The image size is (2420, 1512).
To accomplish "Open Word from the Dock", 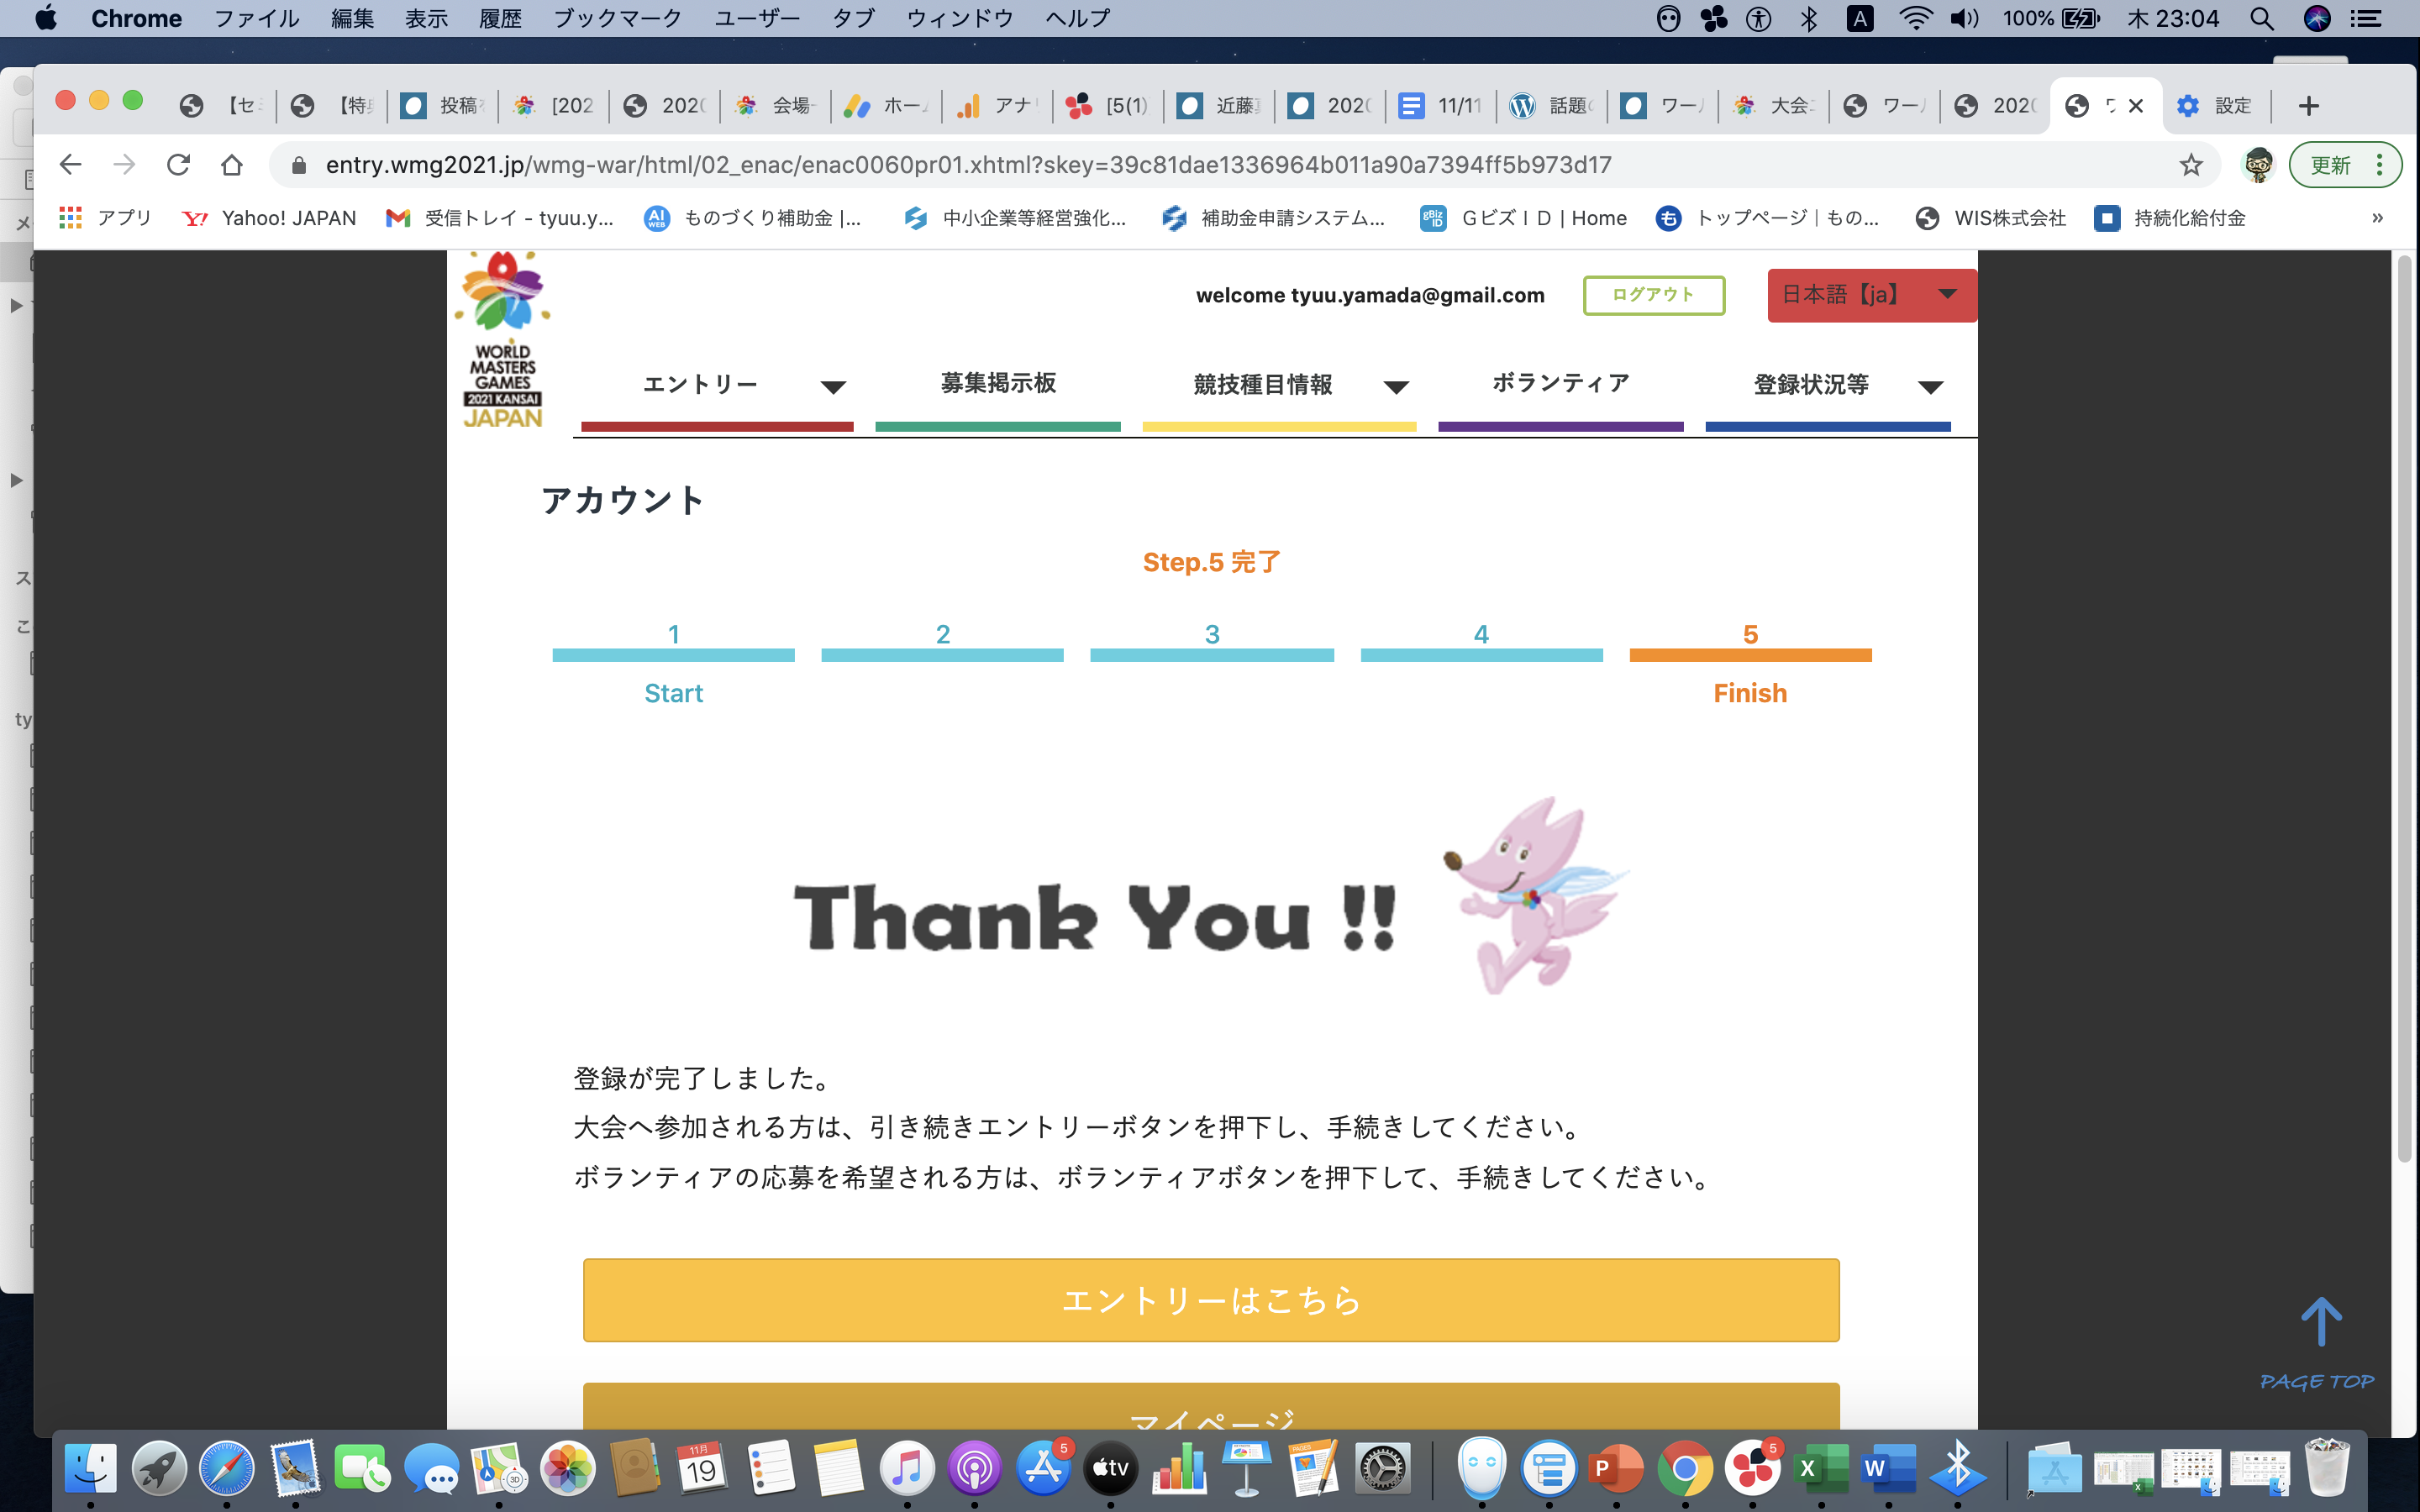I will click(1888, 1468).
